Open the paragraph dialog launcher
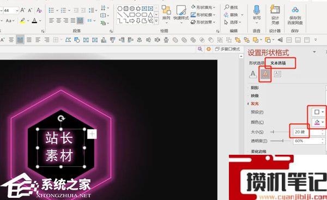 click(x=111, y=31)
